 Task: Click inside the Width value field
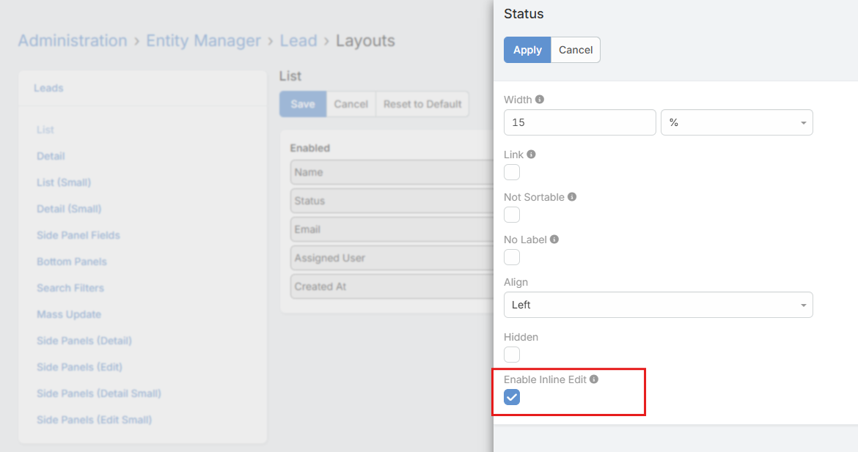point(579,122)
